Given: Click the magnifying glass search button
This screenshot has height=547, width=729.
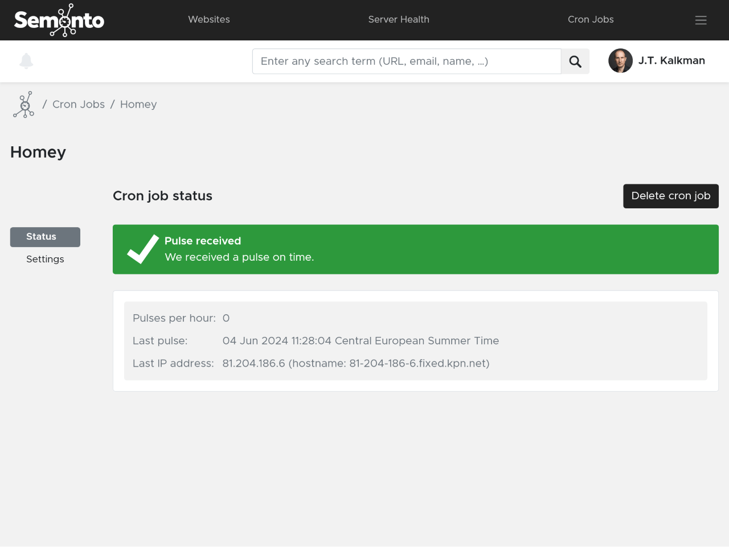Looking at the screenshot, I should click(x=575, y=61).
